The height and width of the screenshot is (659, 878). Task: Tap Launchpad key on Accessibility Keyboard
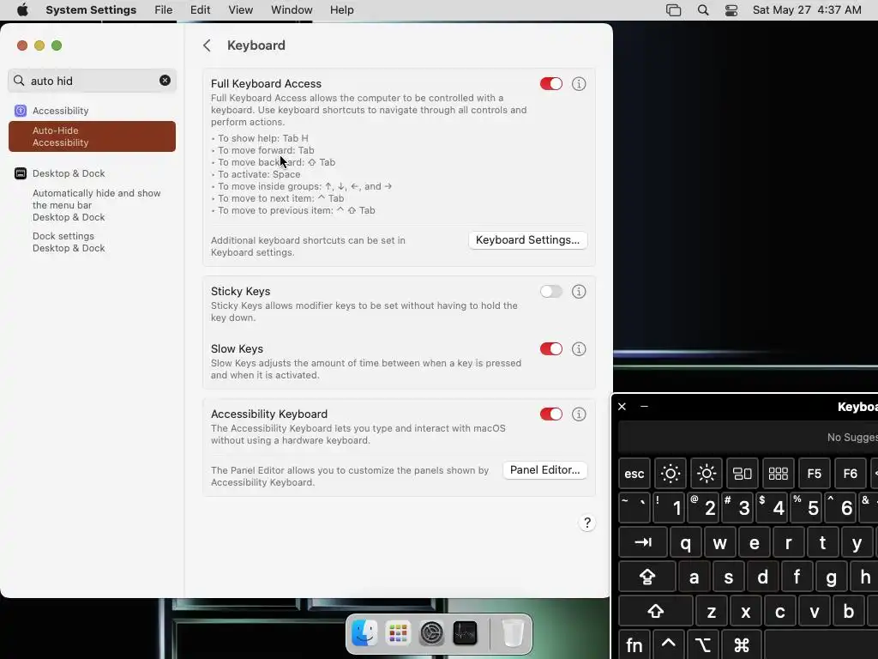click(x=779, y=474)
